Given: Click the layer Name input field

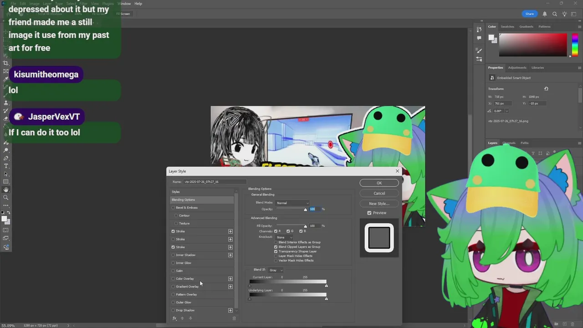Looking at the screenshot, I should pos(215,182).
